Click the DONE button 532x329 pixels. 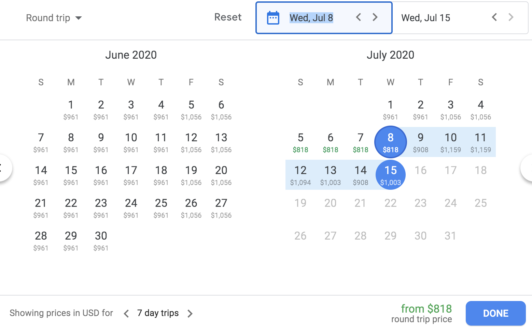tap(495, 313)
